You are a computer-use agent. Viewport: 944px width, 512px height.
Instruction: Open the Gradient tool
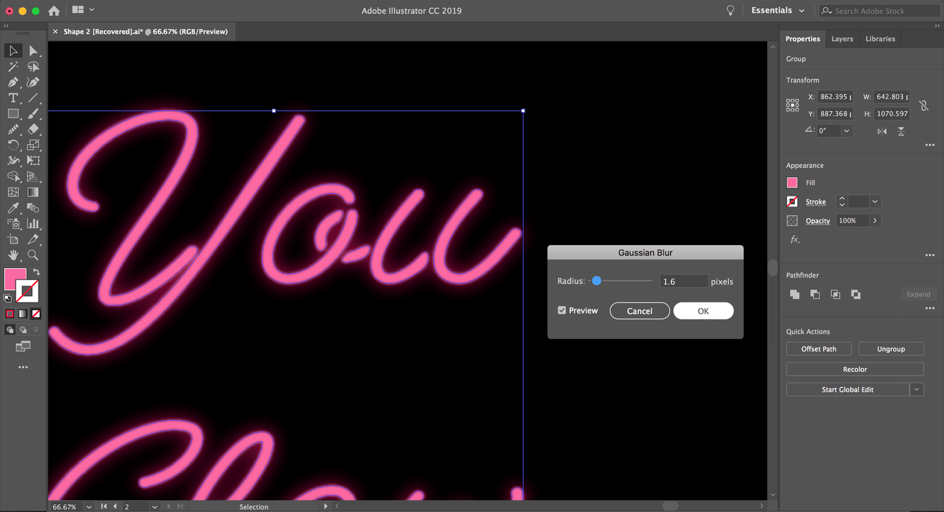[x=33, y=191]
